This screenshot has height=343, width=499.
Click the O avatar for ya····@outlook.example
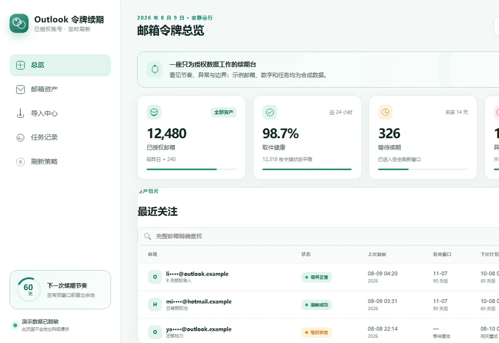(155, 332)
